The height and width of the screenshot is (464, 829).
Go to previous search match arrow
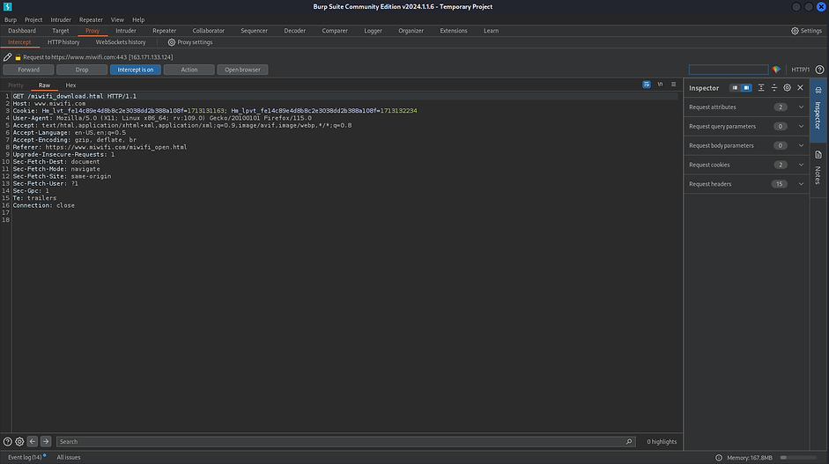coord(33,441)
